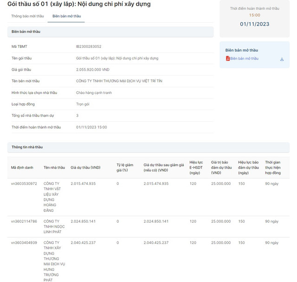Screen dimensions: 297x282
Task: Select bidder ID vn3603530972
Action: (24, 184)
